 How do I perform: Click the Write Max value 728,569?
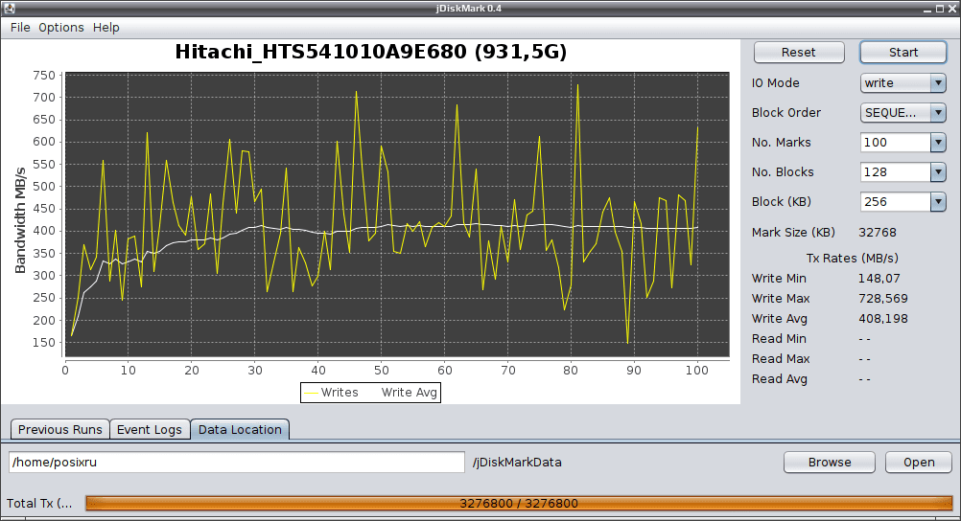coord(883,299)
